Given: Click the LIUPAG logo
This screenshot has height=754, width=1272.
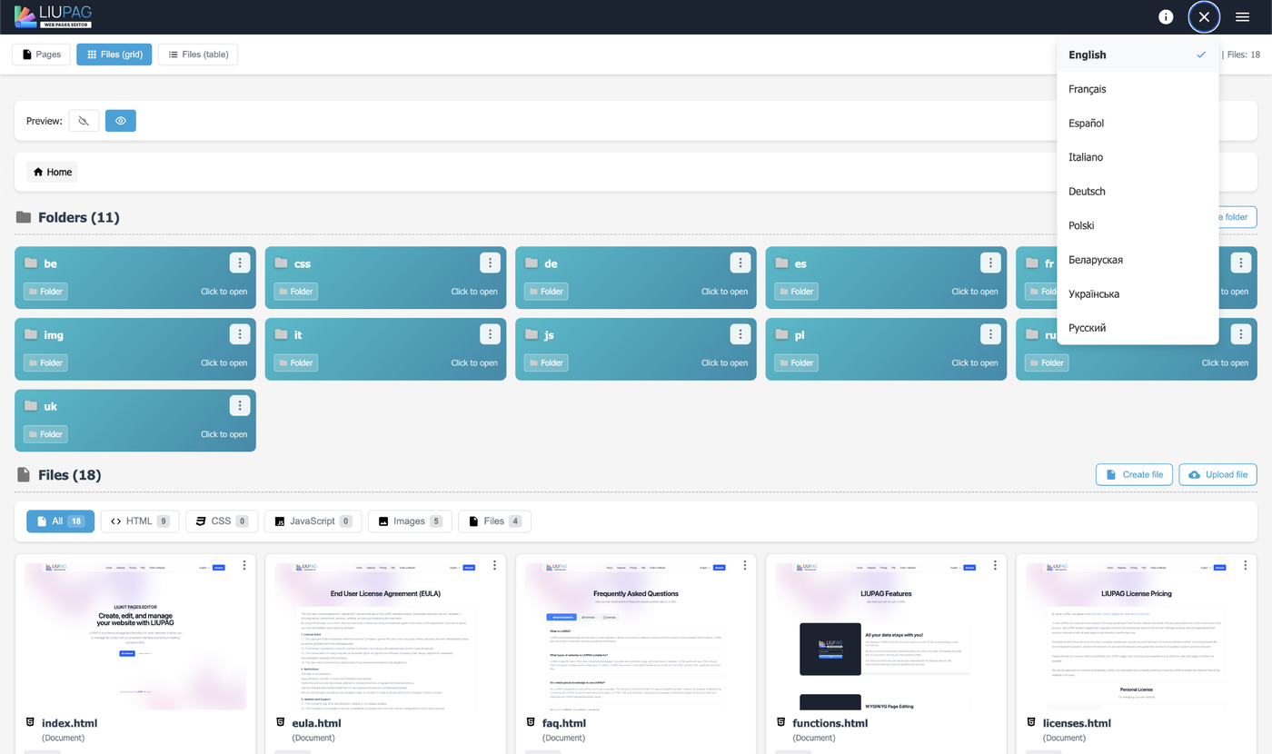Looking at the screenshot, I should pos(53,16).
